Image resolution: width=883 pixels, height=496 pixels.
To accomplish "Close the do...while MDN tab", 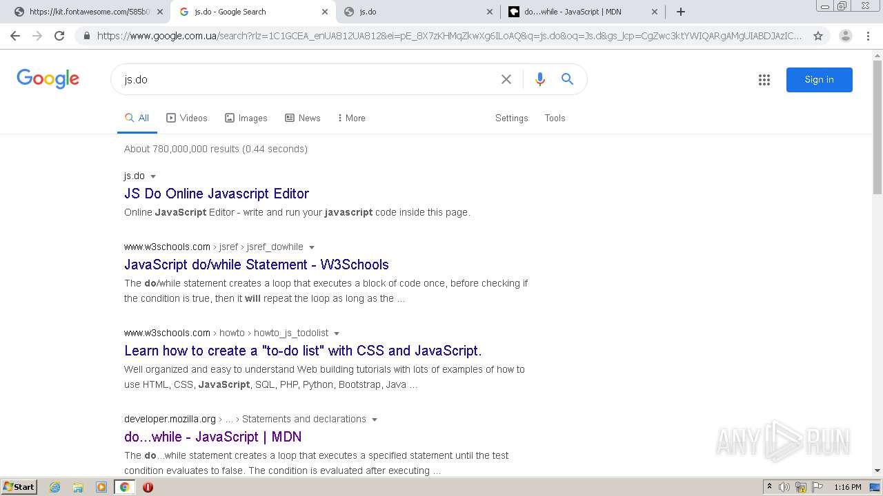I will click(x=655, y=12).
